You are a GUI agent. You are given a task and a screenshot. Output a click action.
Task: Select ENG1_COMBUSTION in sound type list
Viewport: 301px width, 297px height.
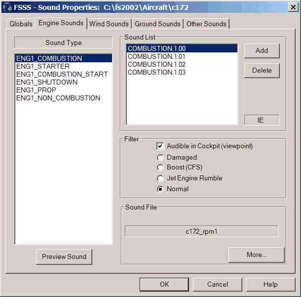pos(63,58)
